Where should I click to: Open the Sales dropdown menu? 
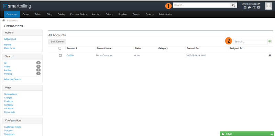109,14
